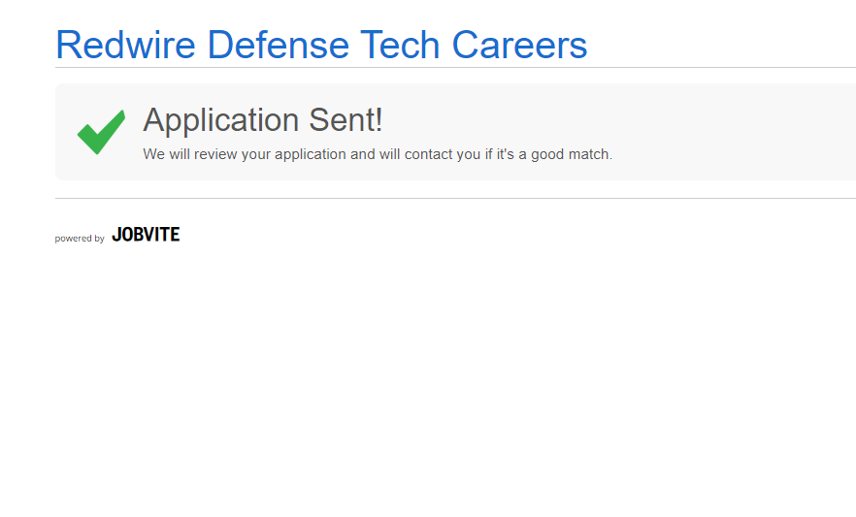
Task: Click the word "Tech" in the title
Action: pos(400,46)
